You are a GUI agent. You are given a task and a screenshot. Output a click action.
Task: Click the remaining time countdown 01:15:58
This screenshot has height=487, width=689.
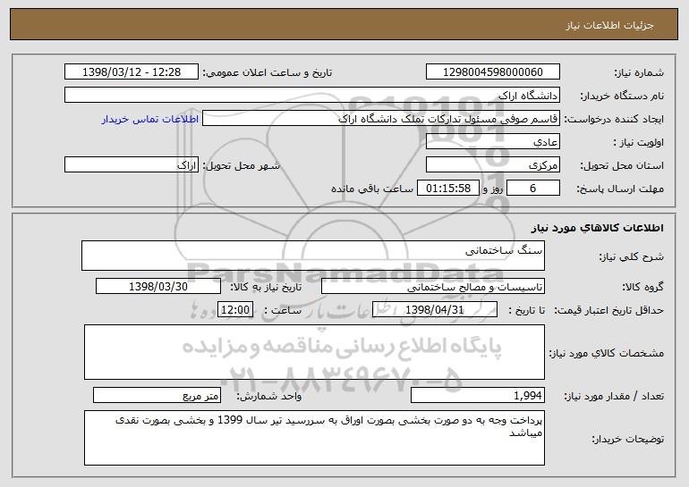pyautogui.click(x=447, y=188)
